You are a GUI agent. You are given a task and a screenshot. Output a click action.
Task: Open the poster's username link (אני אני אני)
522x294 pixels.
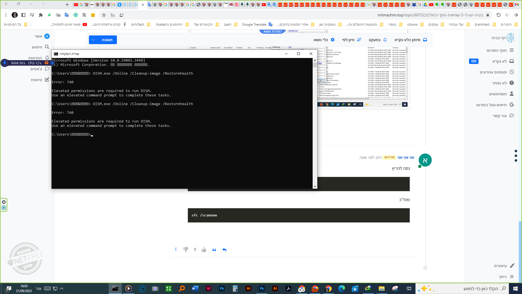(406, 157)
